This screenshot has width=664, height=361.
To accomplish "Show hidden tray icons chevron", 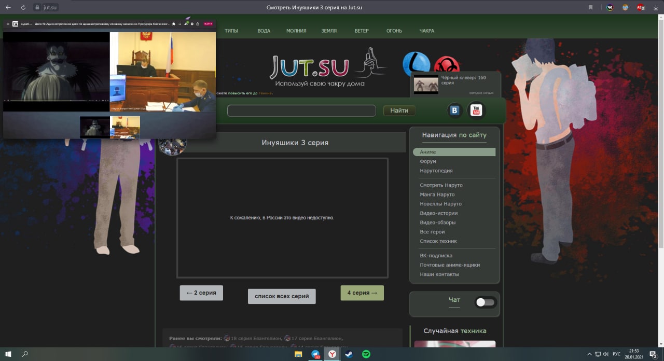I will (589, 354).
